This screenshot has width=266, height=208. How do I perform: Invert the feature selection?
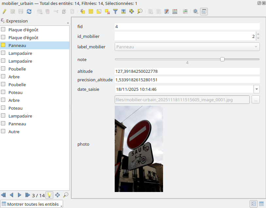coord(99,11)
